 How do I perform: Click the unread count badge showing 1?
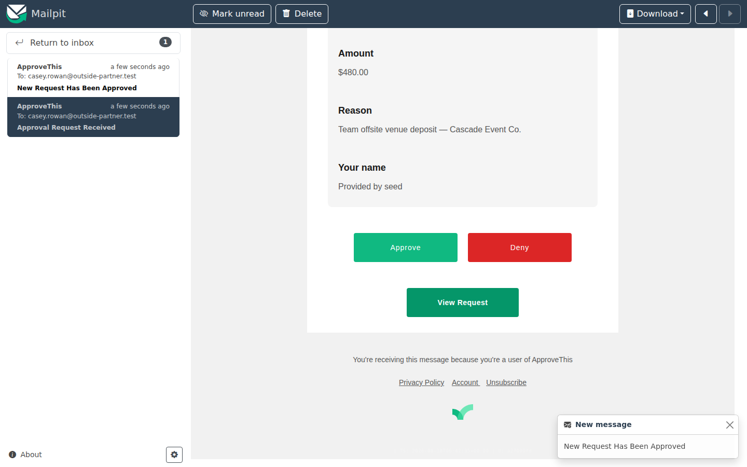point(165,42)
